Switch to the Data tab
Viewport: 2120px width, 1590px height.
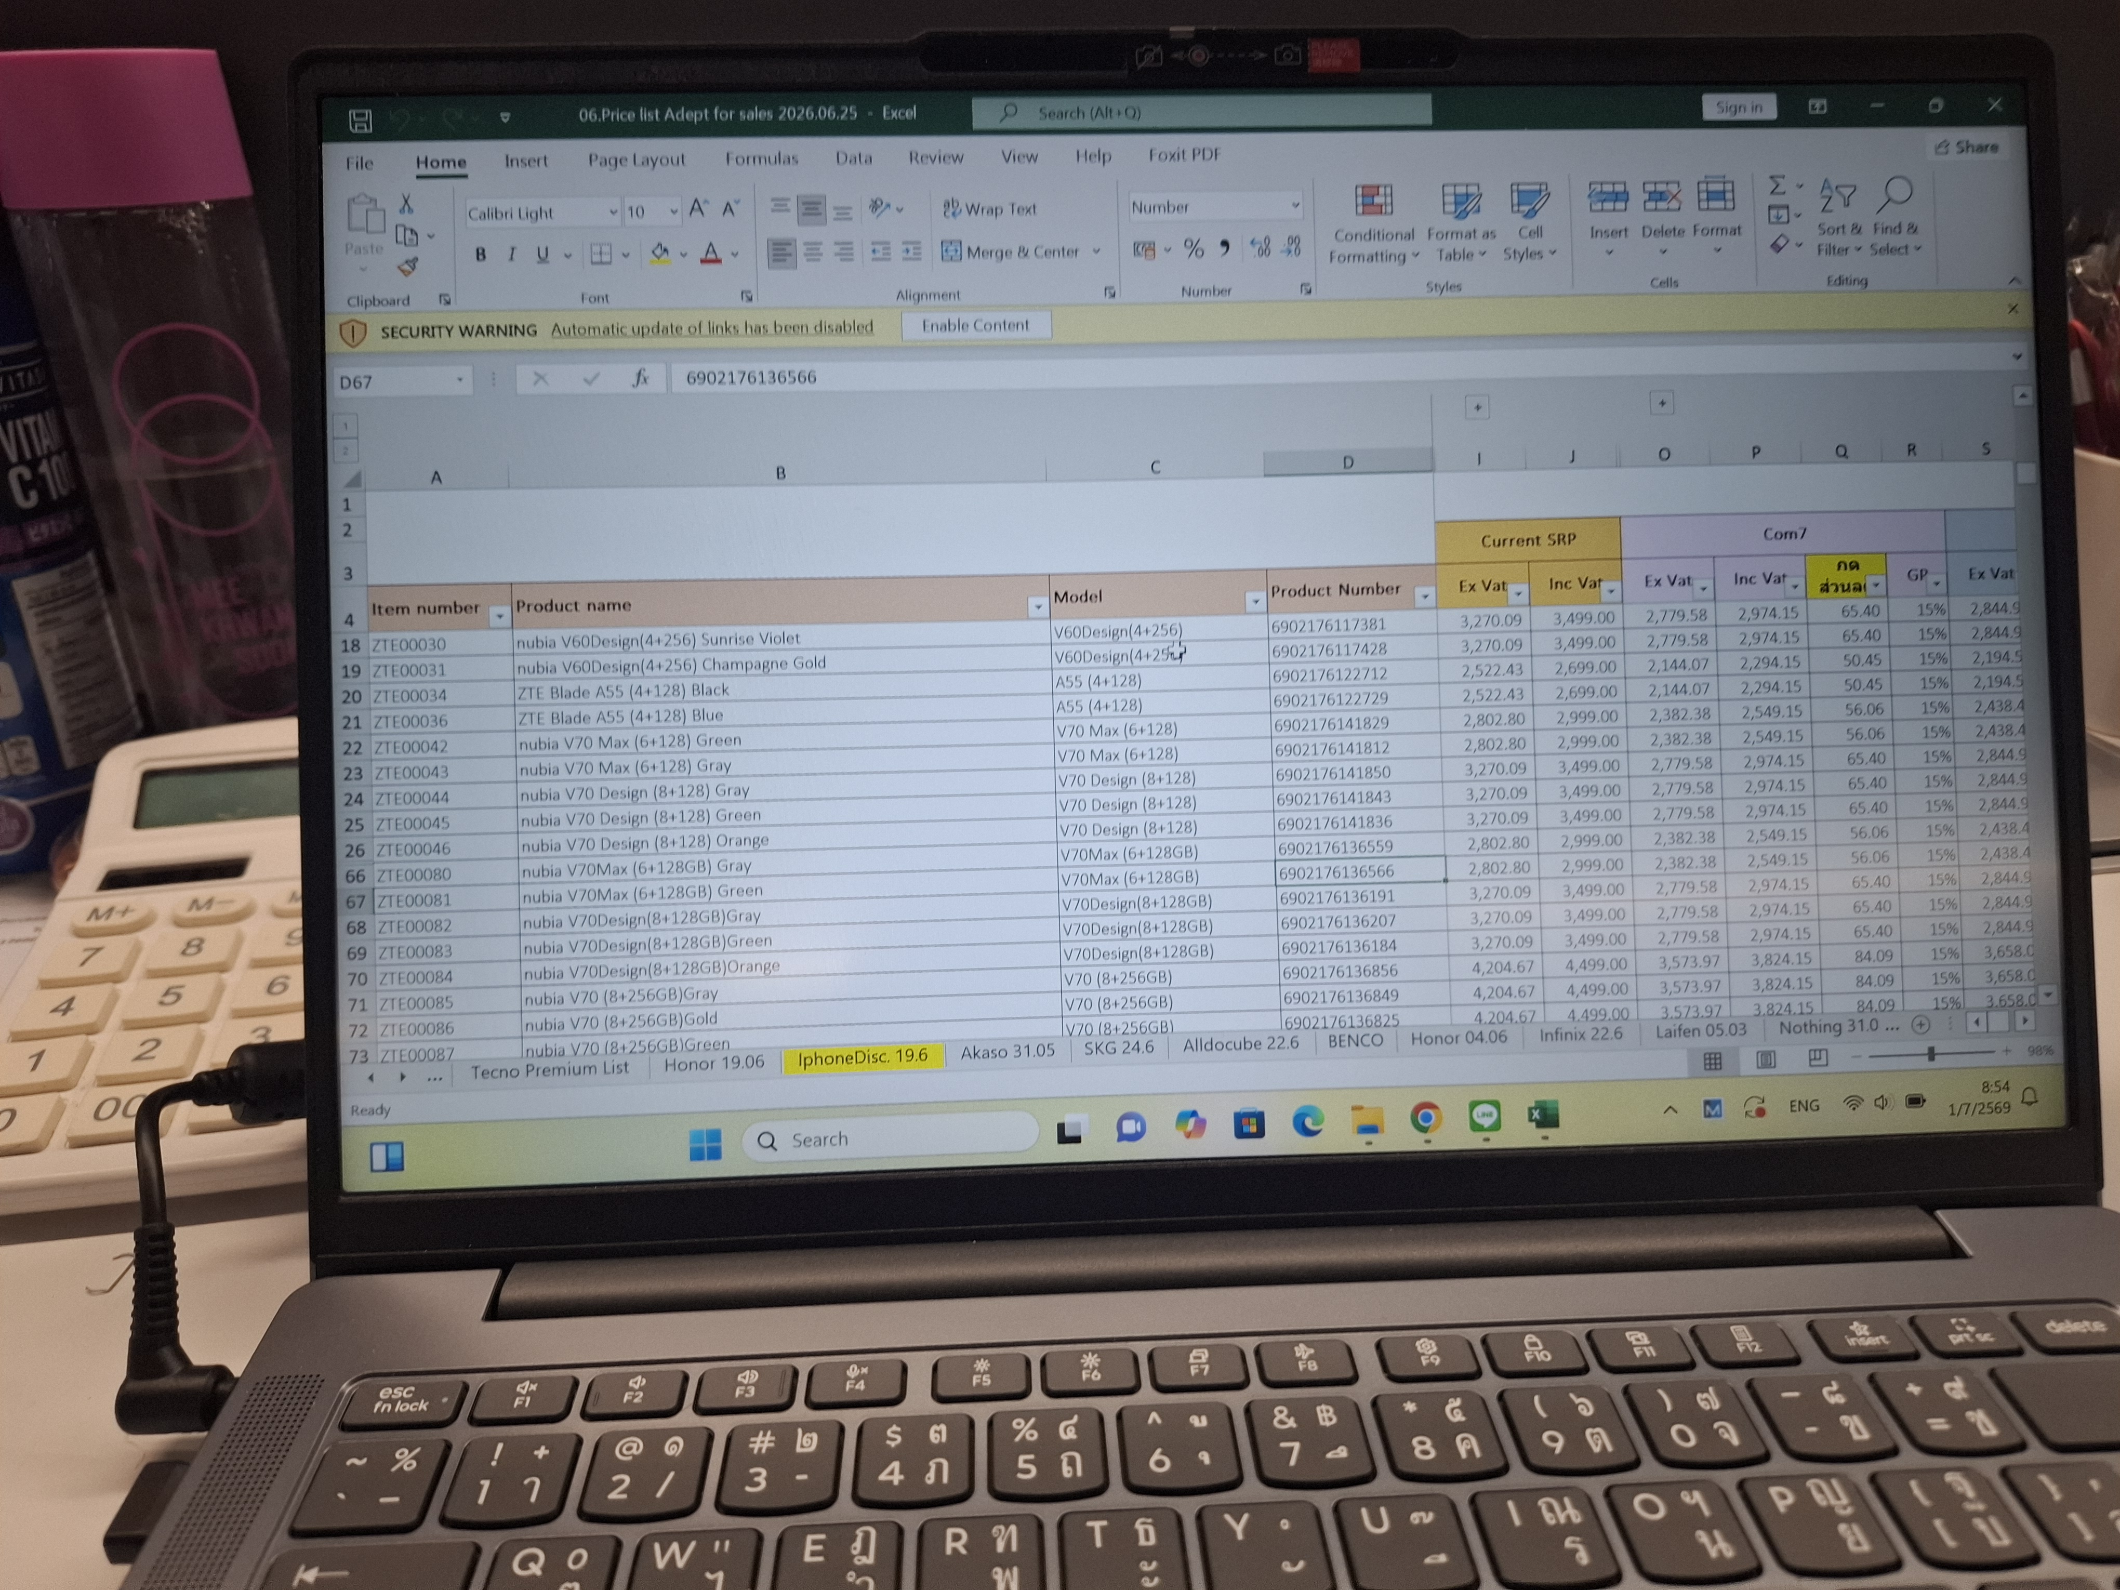(853, 158)
